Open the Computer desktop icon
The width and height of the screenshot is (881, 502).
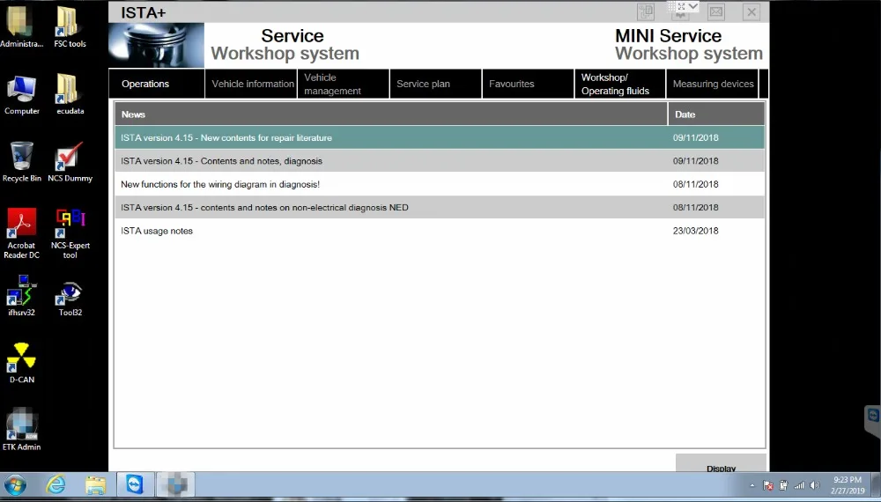[22, 94]
